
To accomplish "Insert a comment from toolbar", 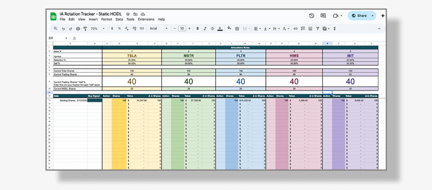I will (x=303, y=28).
